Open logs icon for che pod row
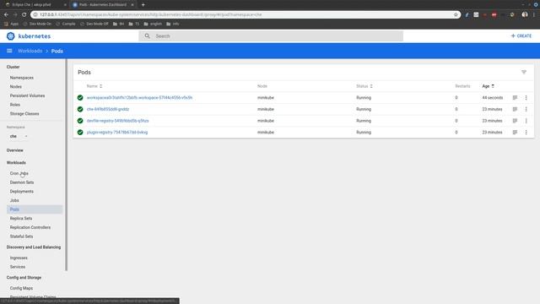 click(x=515, y=109)
